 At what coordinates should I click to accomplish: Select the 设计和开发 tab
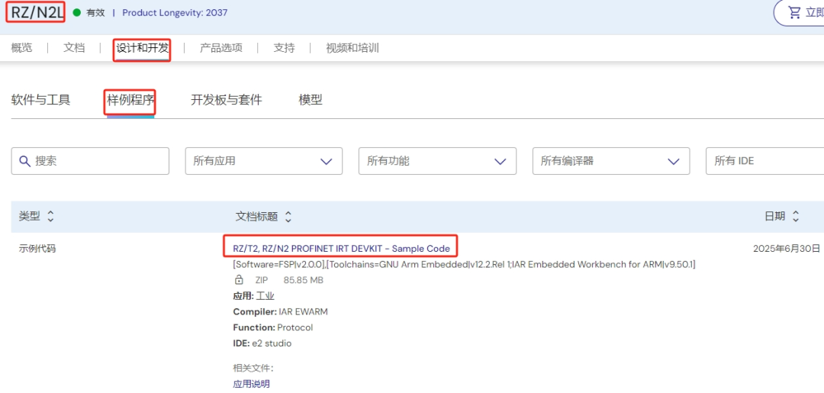(x=143, y=48)
